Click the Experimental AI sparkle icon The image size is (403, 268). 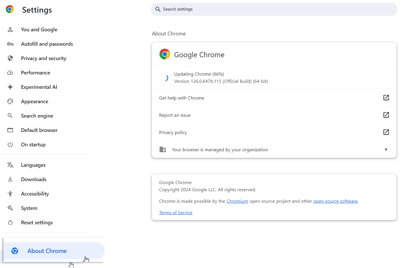[10, 87]
